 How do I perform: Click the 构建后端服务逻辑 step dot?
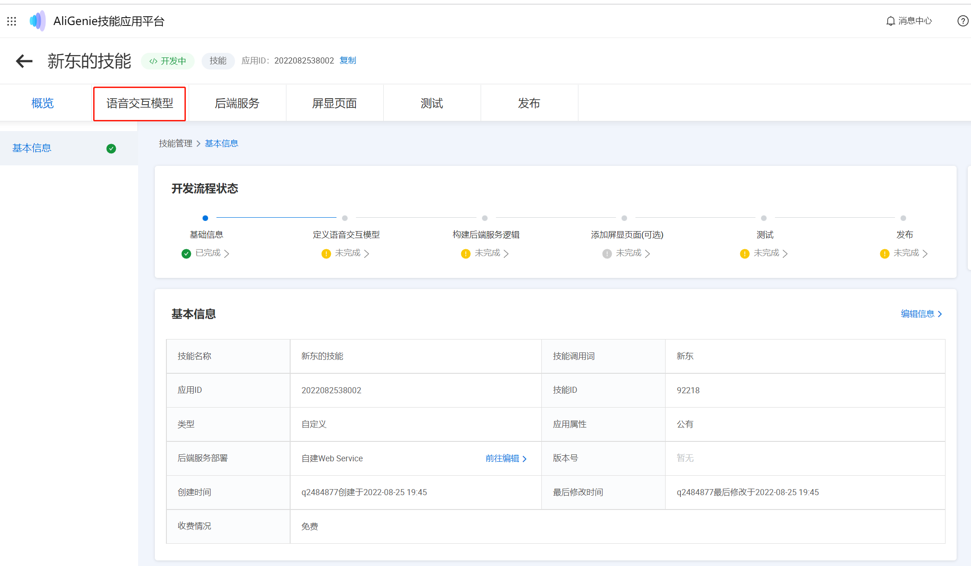tap(485, 218)
